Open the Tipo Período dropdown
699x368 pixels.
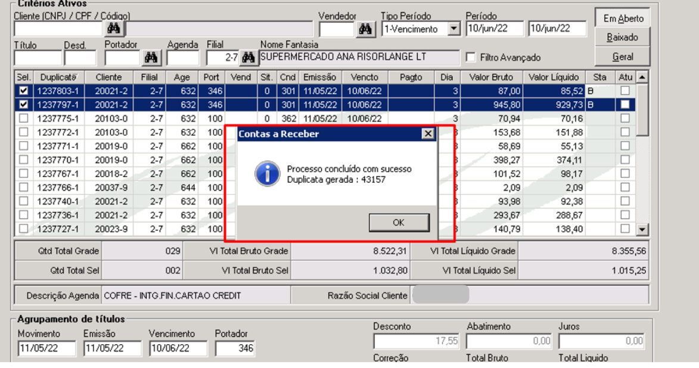coord(453,28)
